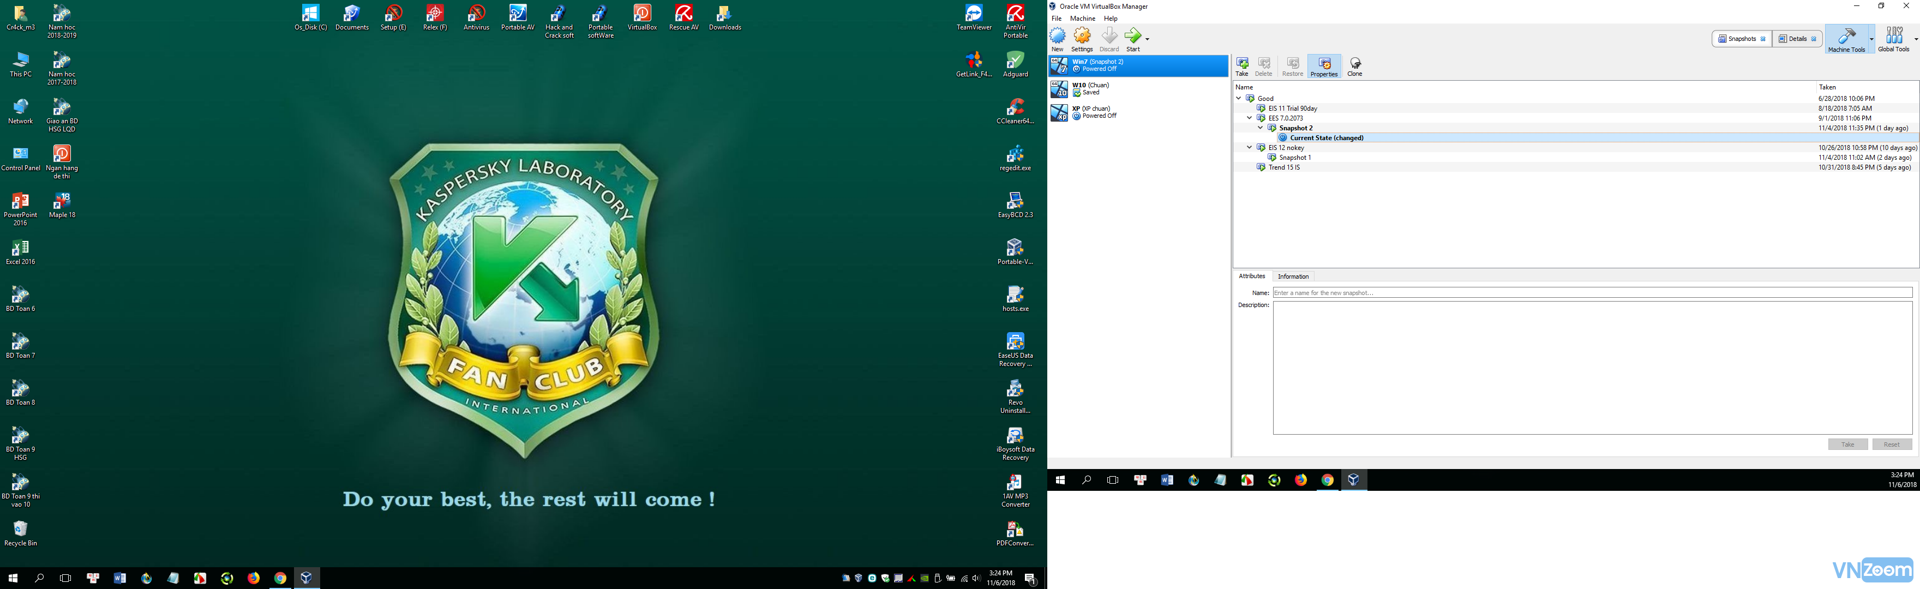The image size is (1920, 589).
Task: Open the CCleaner64 desktop shortcut
Action: tap(1015, 111)
